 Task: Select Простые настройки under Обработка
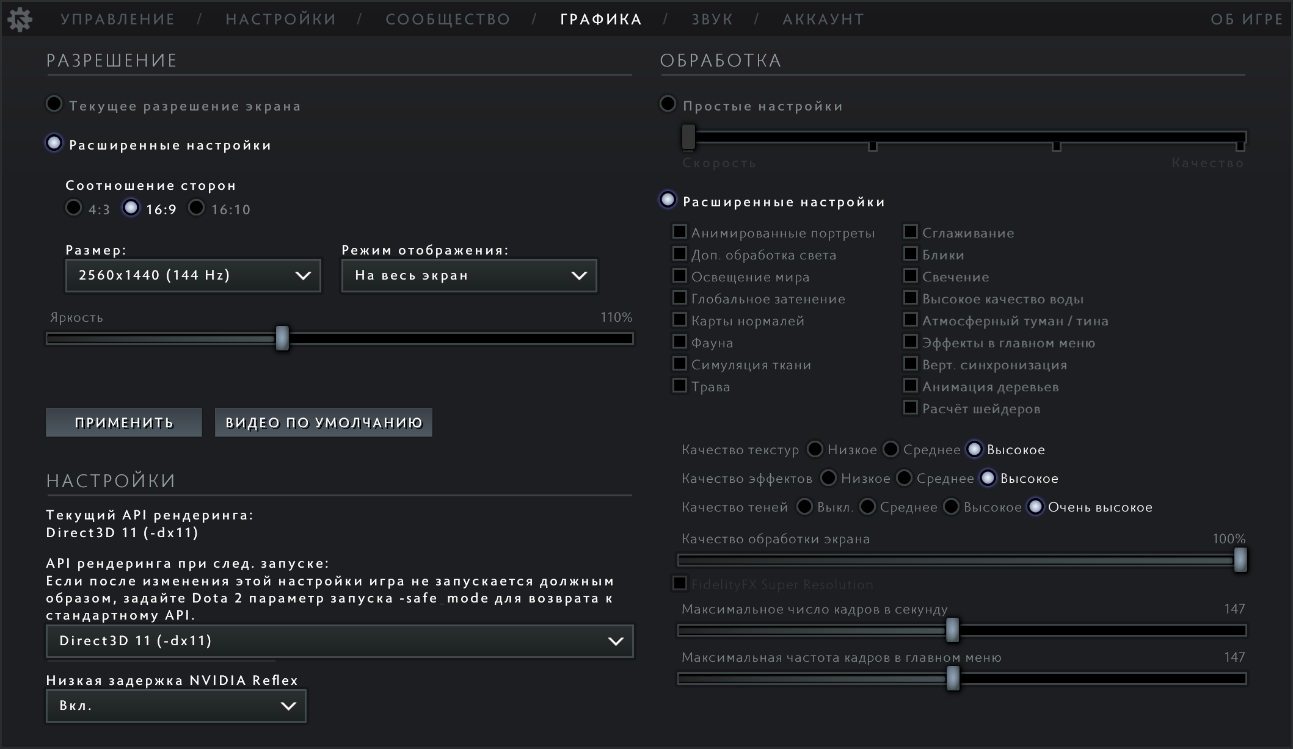click(668, 104)
